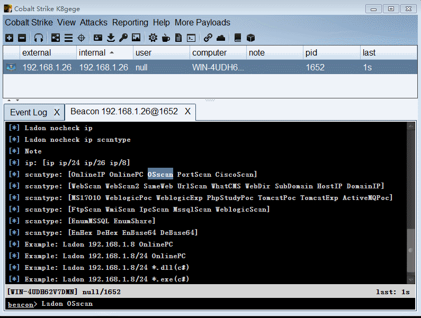Click the Host a File chain link icon
Image resolution: width=421 pixels, height=318 pixels.
click(208, 38)
